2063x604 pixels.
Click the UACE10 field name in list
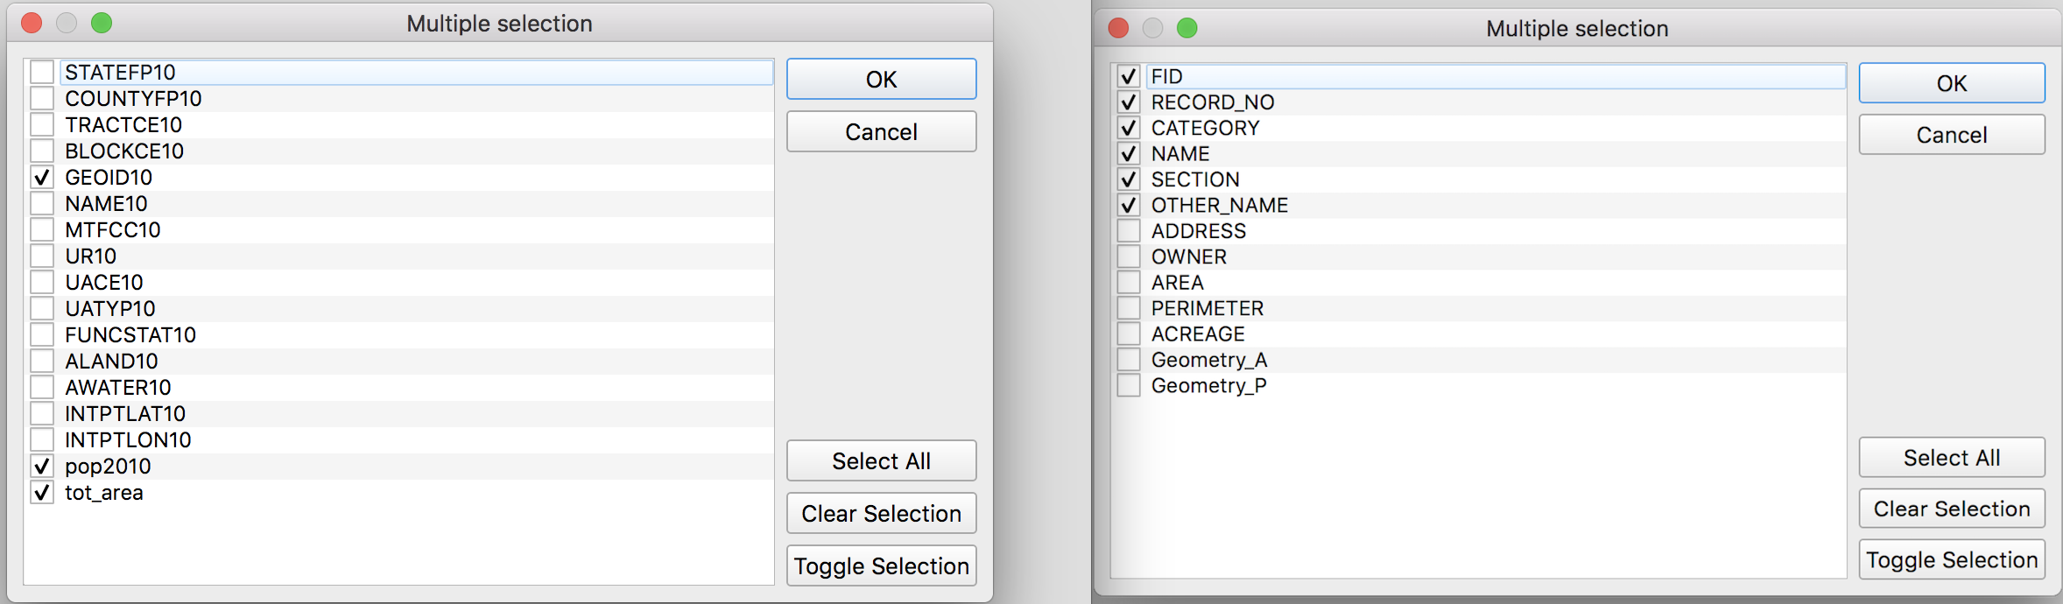coord(104,283)
